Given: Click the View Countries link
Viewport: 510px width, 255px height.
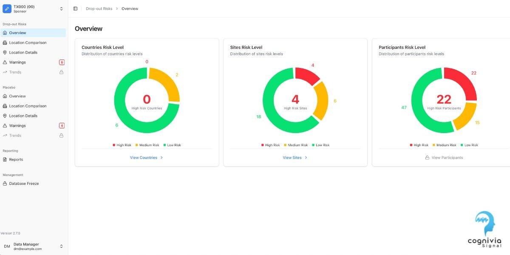Looking at the screenshot, I should click(x=144, y=158).
